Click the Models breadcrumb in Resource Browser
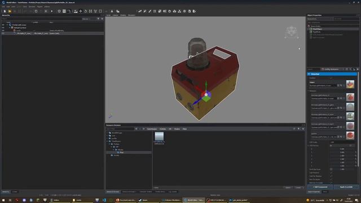This screenshot has width=361, height=203. pos(177,129)
